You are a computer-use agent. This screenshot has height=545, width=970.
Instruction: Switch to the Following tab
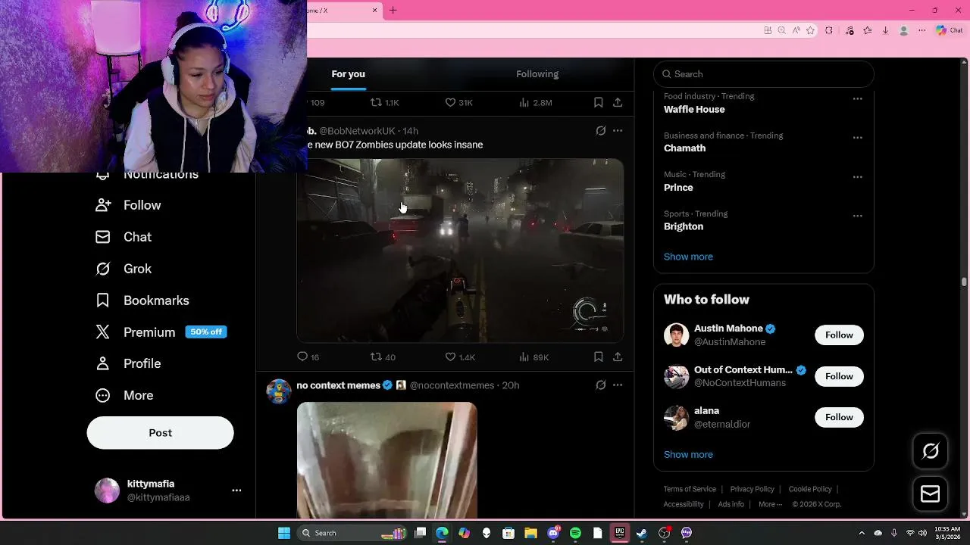[537, 74]
